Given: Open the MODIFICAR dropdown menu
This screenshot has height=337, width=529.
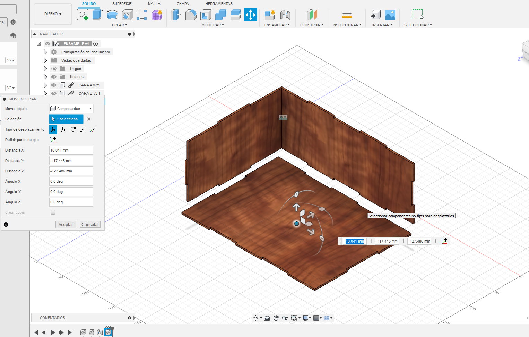Looking at the screenshot, I should (x=213, y=25).
